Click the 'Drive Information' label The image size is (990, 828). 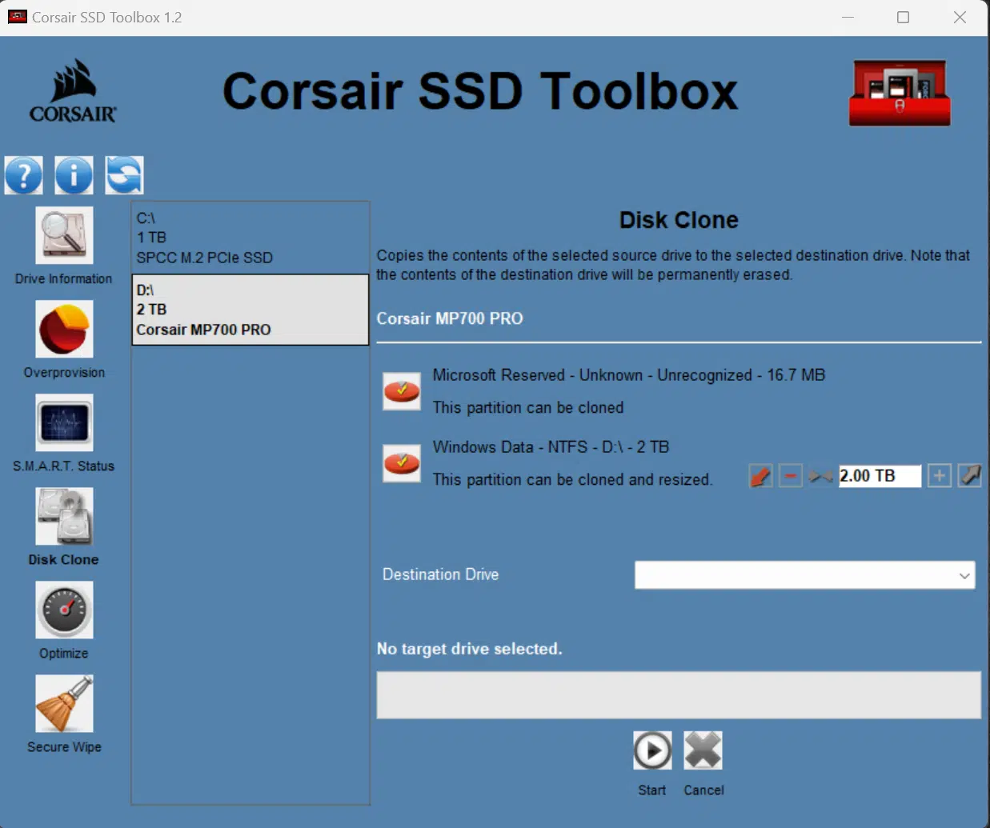pos(64,278)
